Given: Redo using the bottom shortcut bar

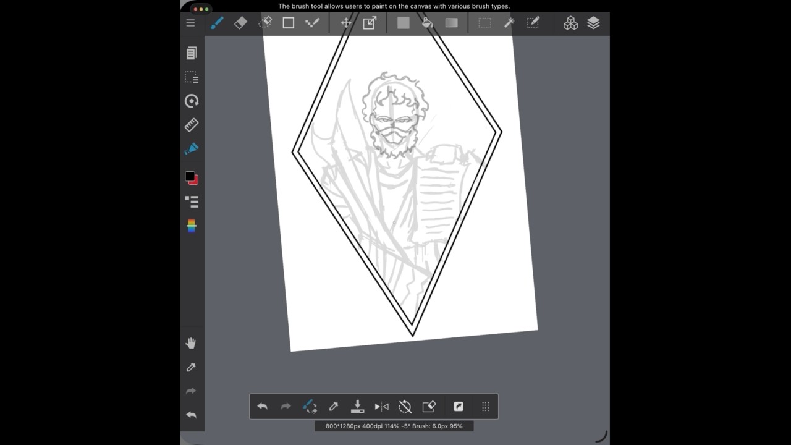Looking at the screenshot, I should point(286,406).
